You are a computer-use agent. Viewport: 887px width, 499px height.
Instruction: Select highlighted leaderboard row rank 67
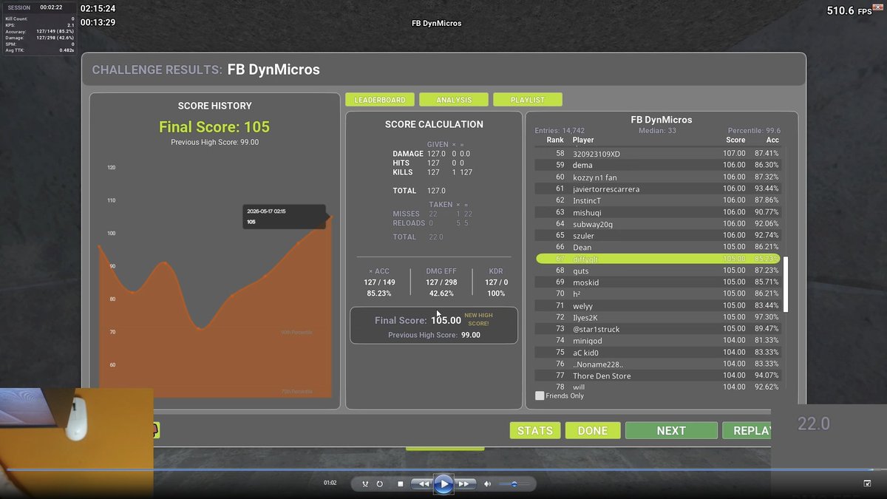click(x=658, y=259)
